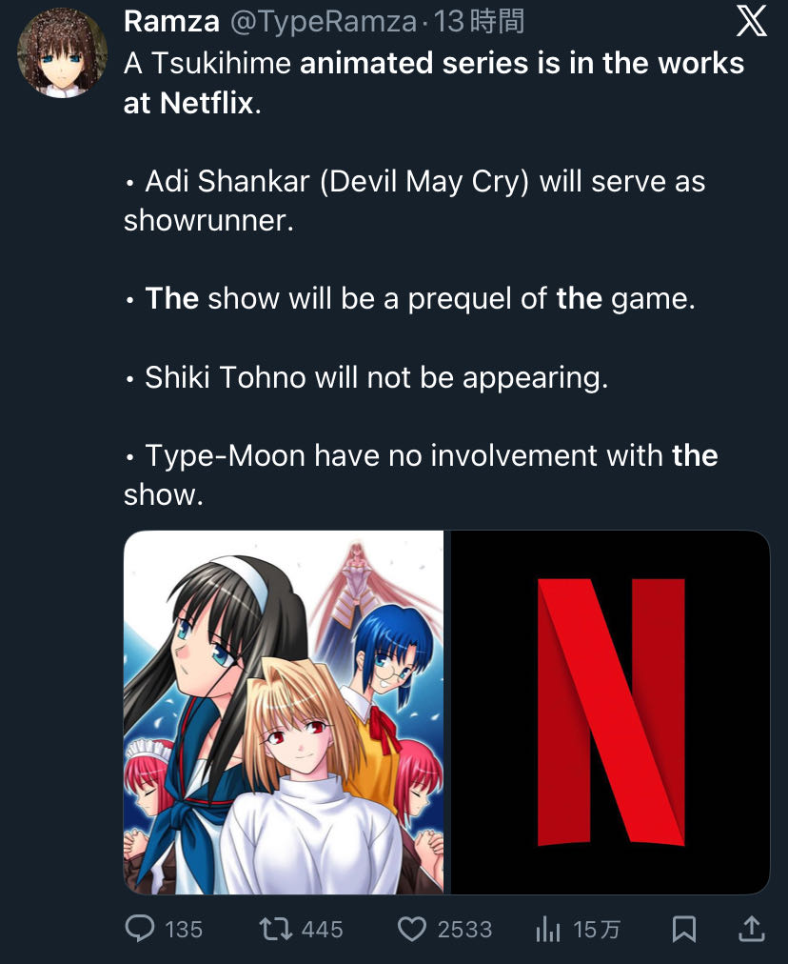Open the Tsukihime characters artwork image

pyautogui.click(x=284, y=712)
